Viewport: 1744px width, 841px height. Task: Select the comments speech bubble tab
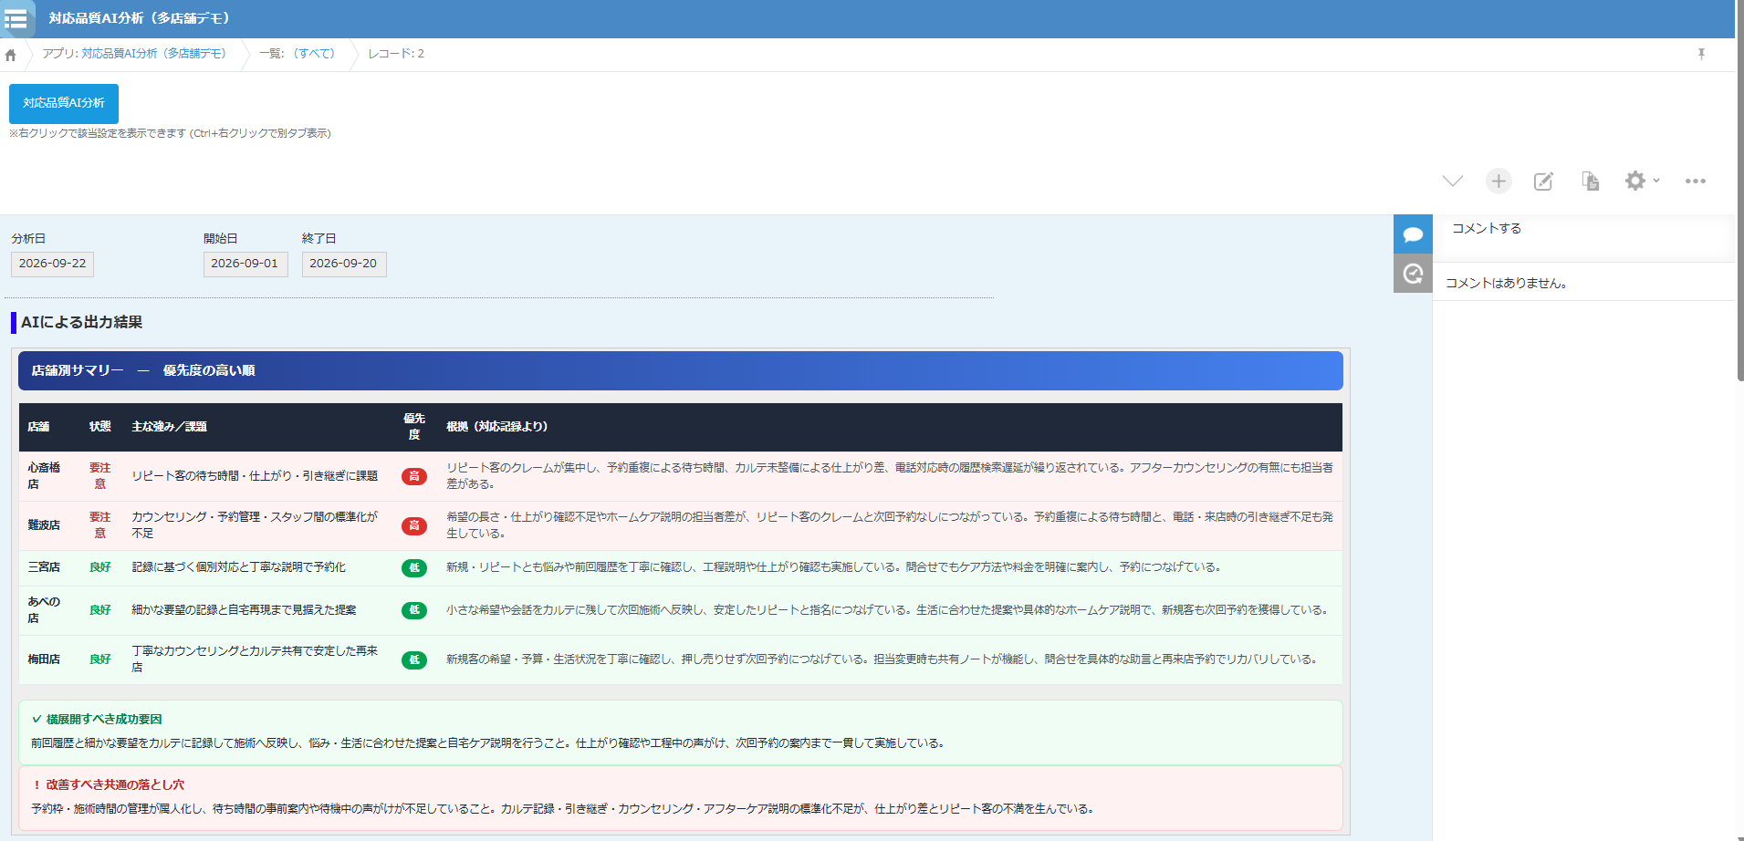click(x=1413, y=234)
